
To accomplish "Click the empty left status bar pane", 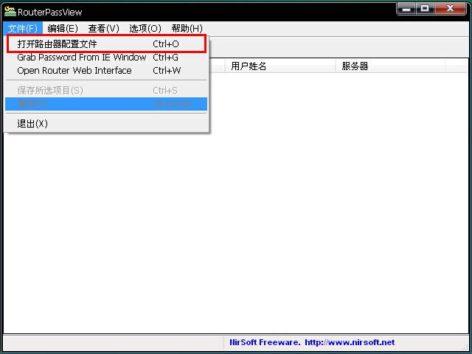I will [111, 342].
